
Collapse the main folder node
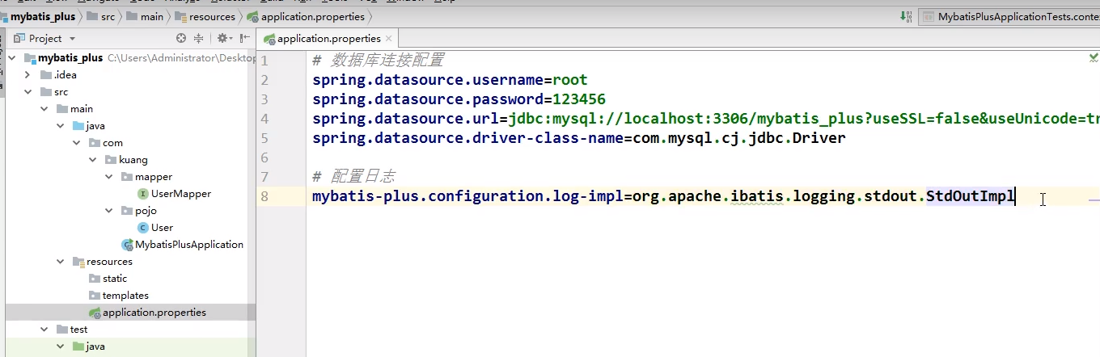tap(44, 109)
